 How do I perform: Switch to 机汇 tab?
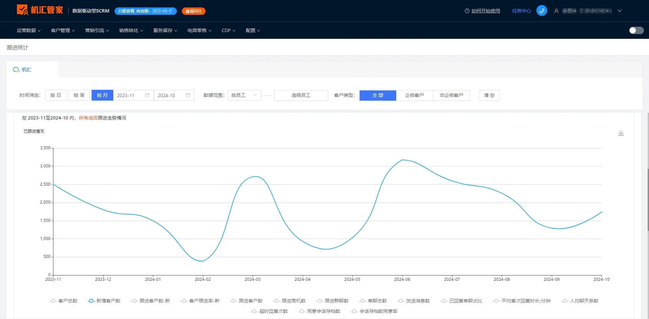click(x=32, y=70)
